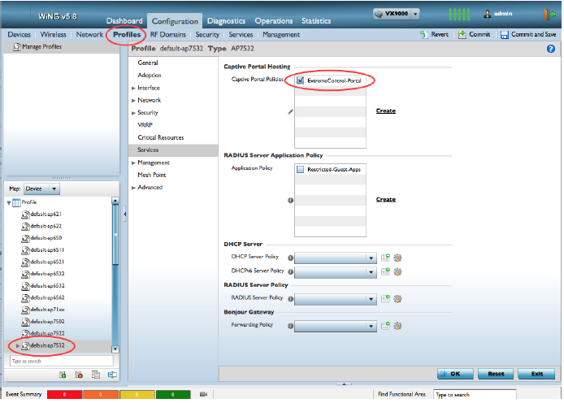This screenshot has width=564, height=403.
Task: Click the create icon for DHCPv6 Server Policy
Action: click(385, 271)
